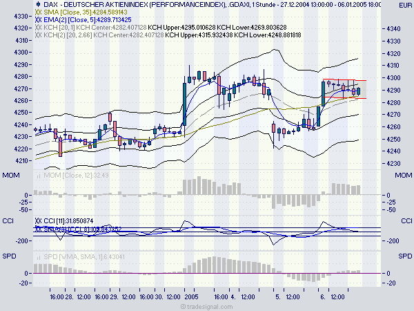The width and height of the screenshot is (414, 311).
Task: Click the marker icon beside SMA [Close, 35]
Action: [x=38, y=12]
